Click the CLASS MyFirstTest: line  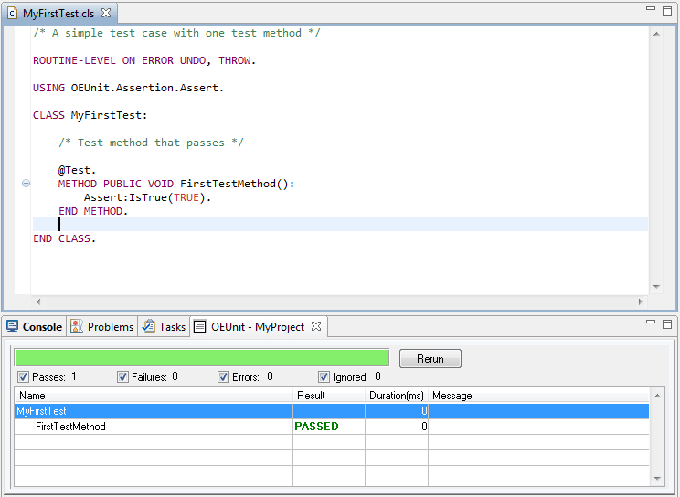(x=90, y=115)
